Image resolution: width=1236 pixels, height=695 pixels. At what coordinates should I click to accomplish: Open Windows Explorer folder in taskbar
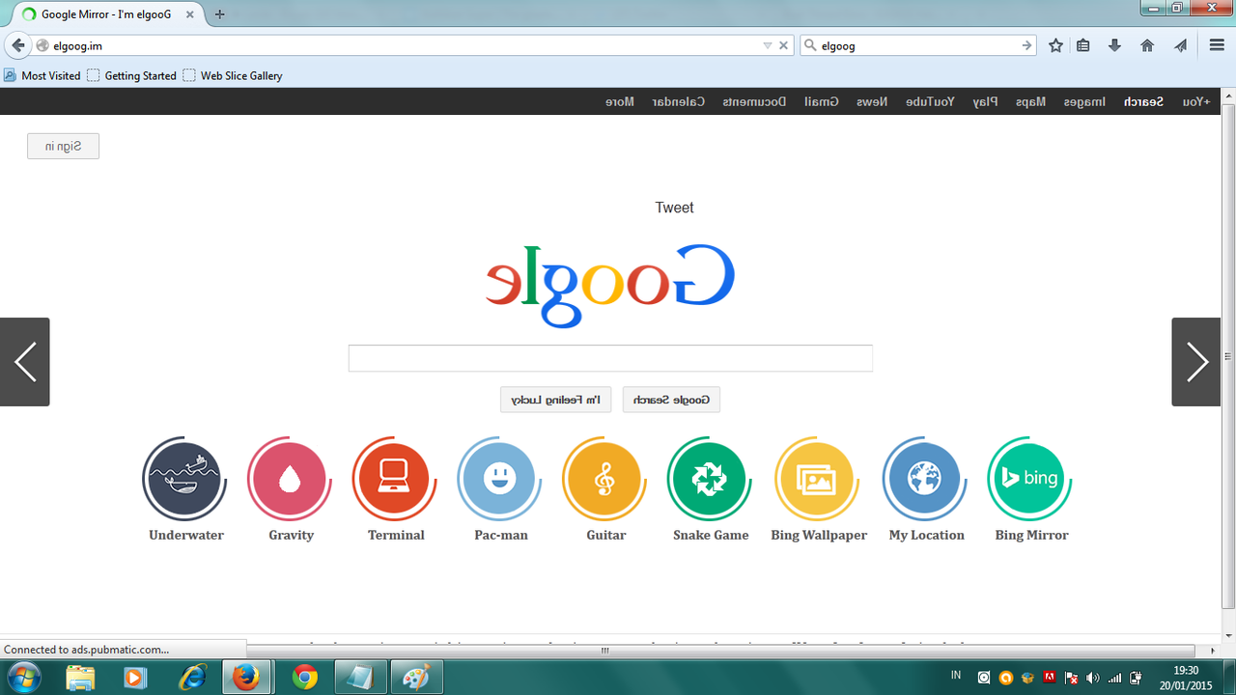(x=81, y=678)
